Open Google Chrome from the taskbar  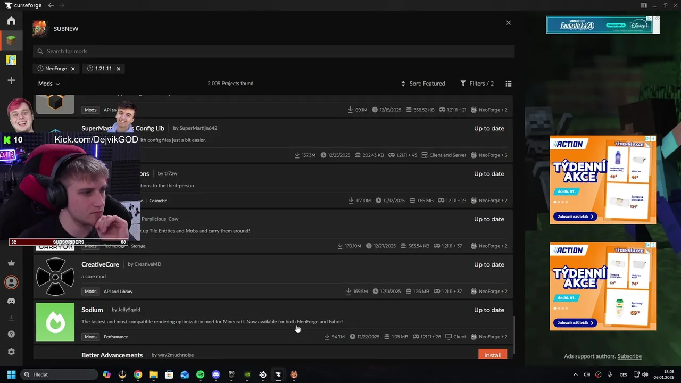138,374
